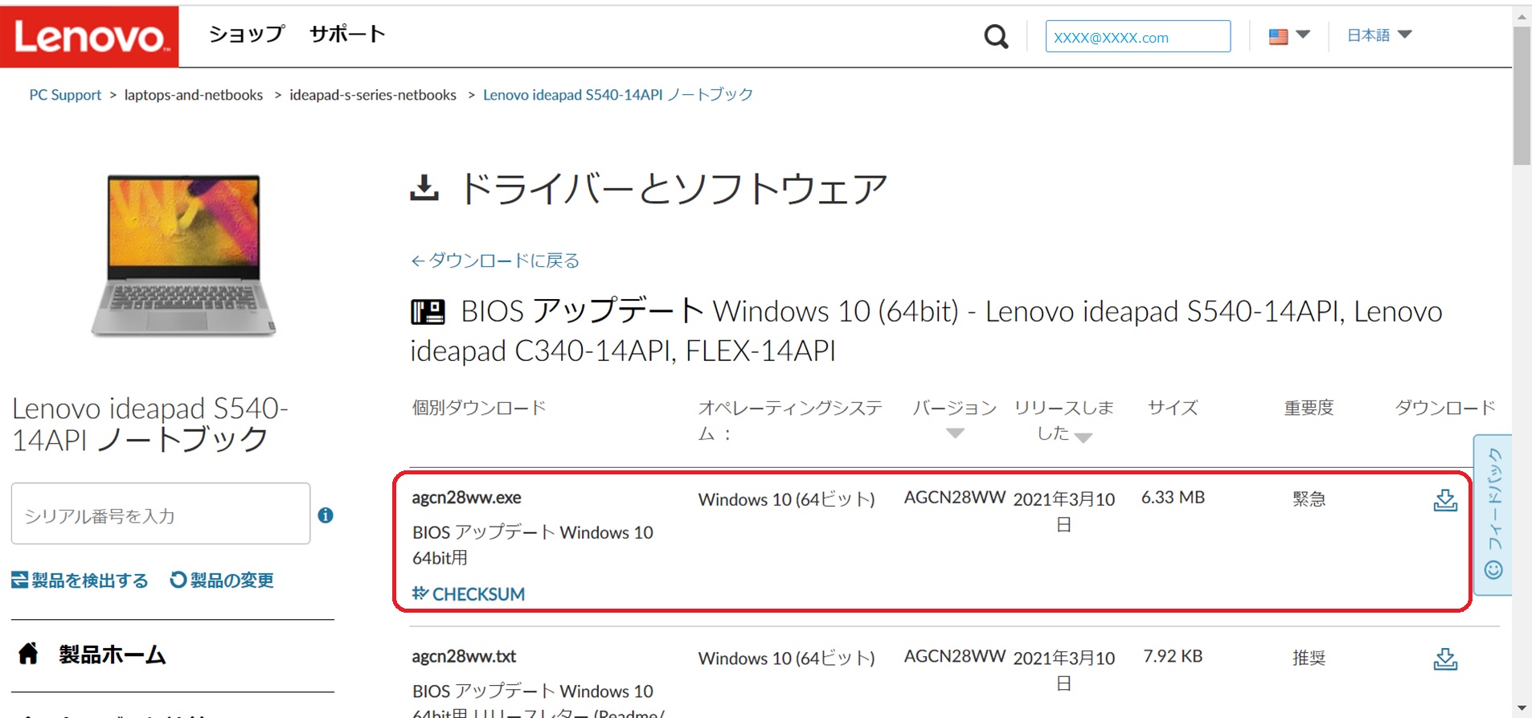Click 製品の変更 link
Viewport: 1532px width, 718px height.
point(222,581)
